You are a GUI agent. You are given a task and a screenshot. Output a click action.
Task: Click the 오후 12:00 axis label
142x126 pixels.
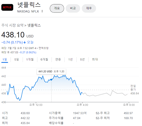[36, 105]
